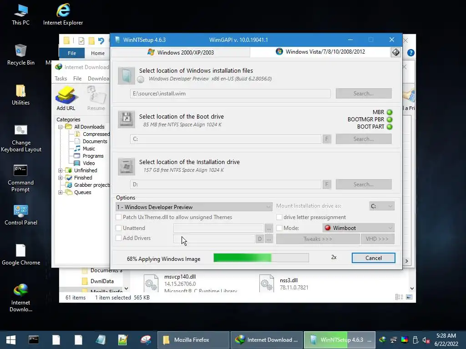This screenshot has width=466, height=349.
Task: Open Utilities folder on desktop
Action: (x=20, y=95)
